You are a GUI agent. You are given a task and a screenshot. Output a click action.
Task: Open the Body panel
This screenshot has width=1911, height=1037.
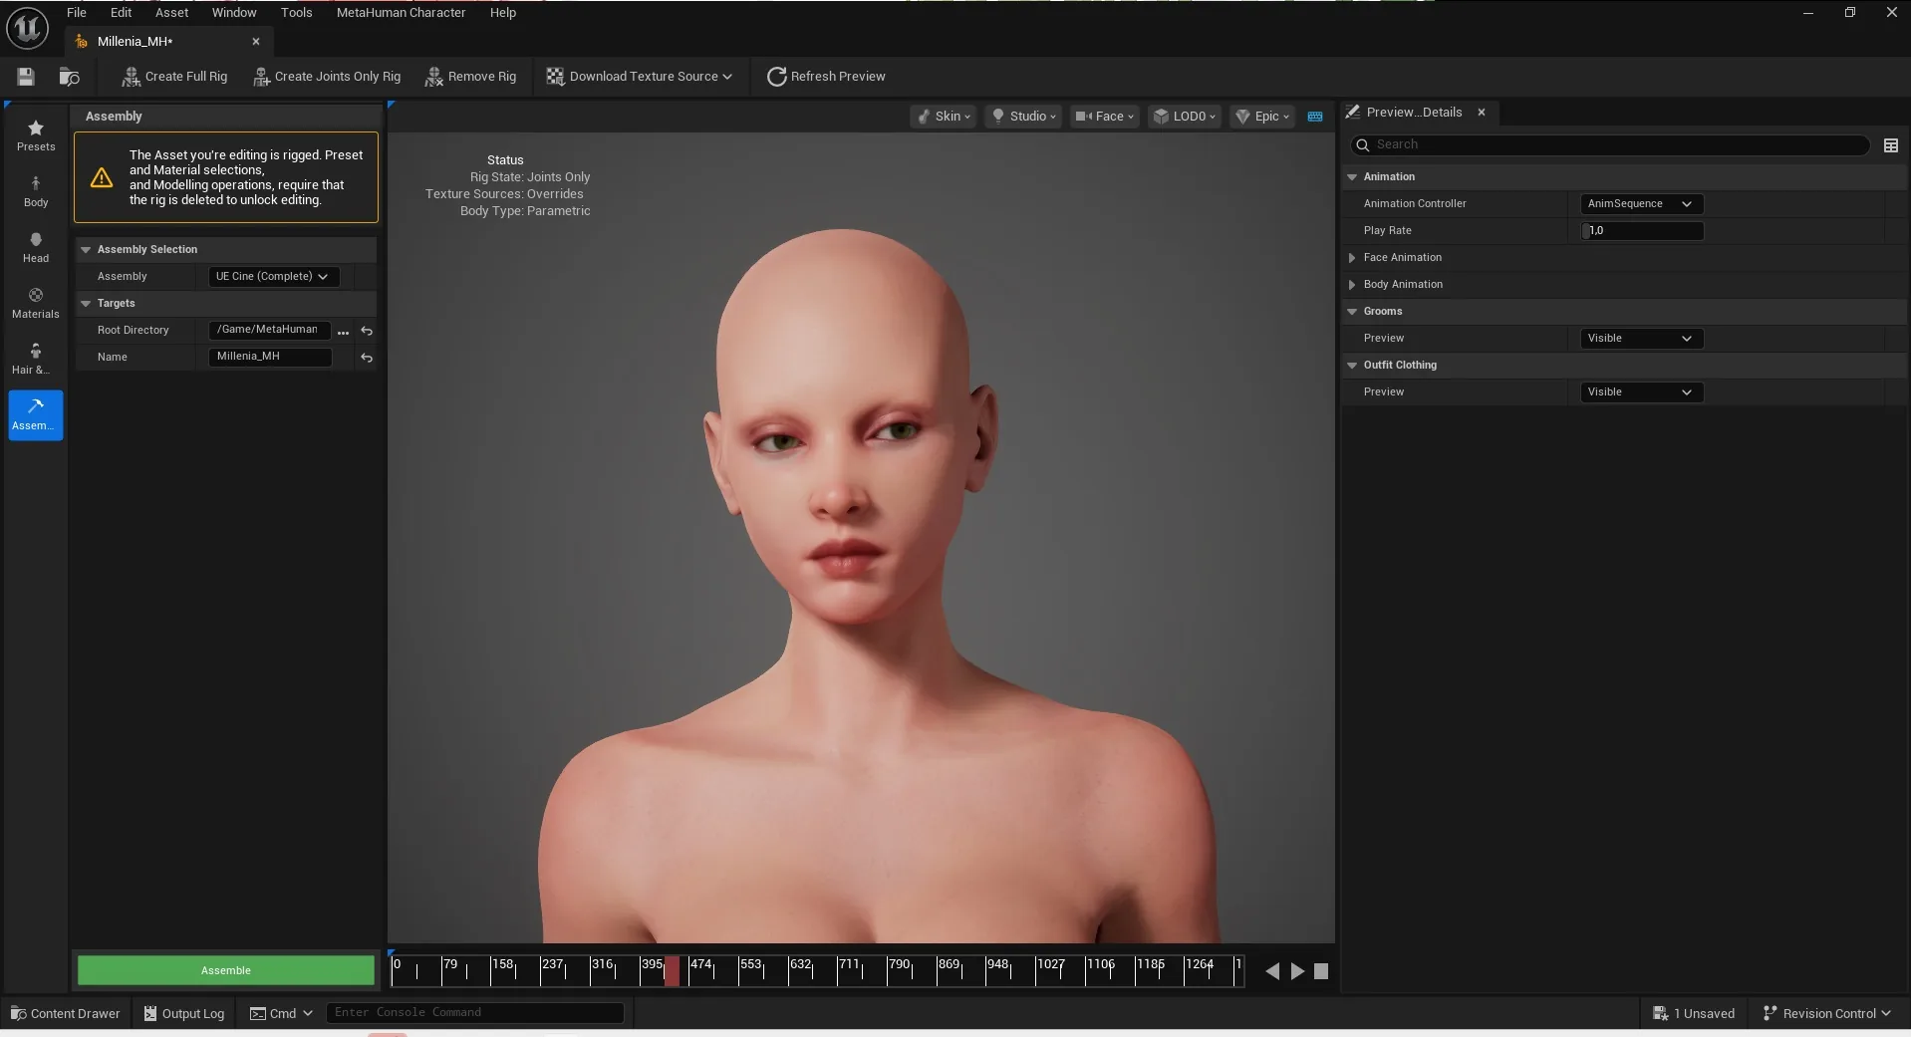(x=36, y=191)
